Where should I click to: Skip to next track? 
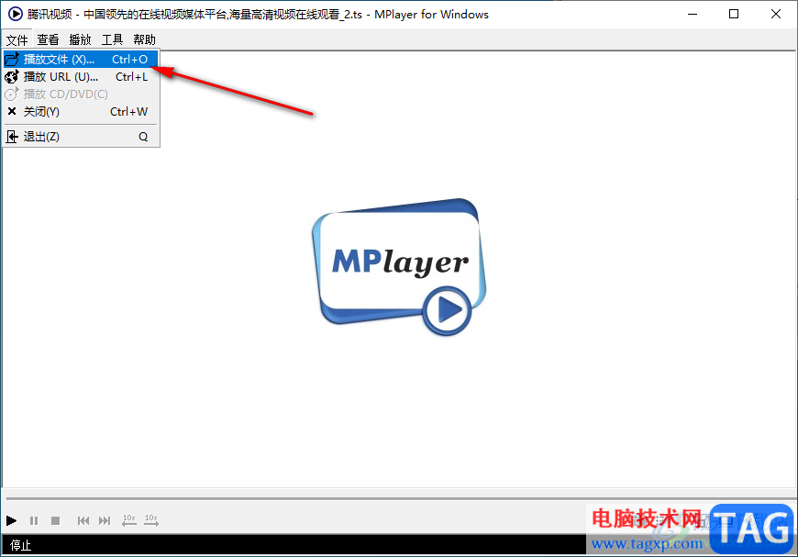(105, 520)
